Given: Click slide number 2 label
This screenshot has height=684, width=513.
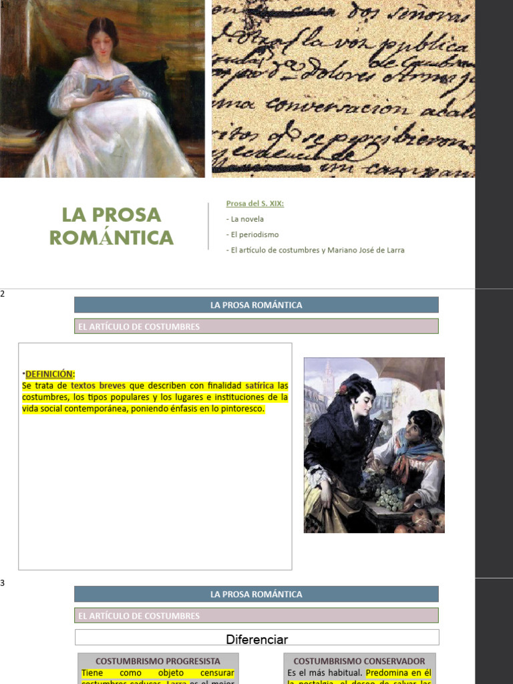Looking at the screenshot, I should coord(3,294).
